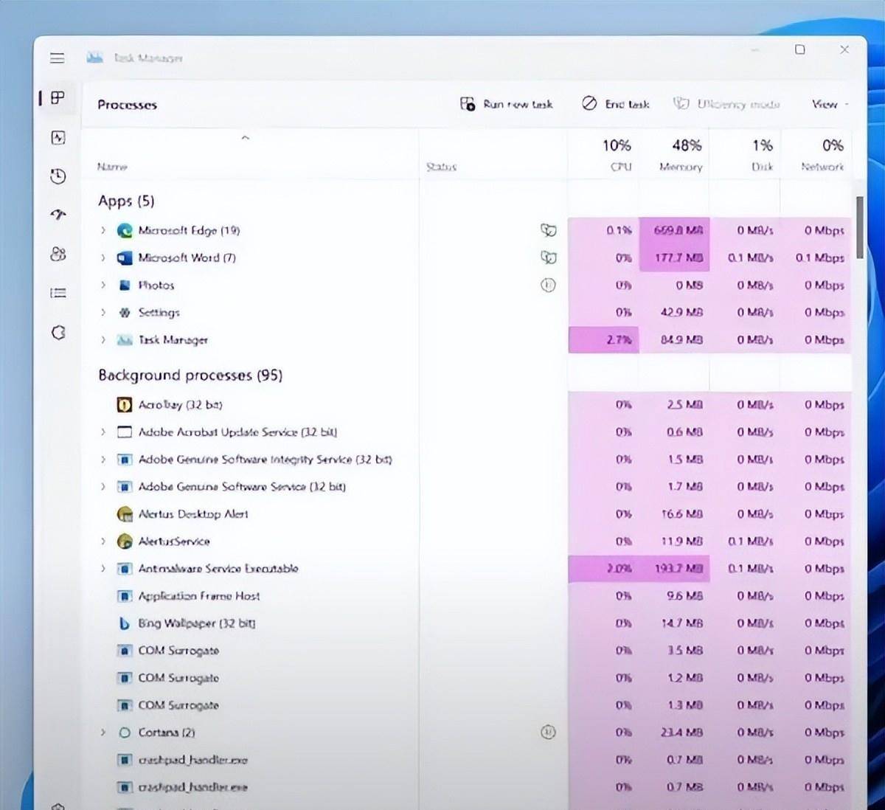Image resolution: width=885 pixels, height=810 pixels.
Task: Expand the Microsoft Edge process group
Action: [x=103, y=230]
